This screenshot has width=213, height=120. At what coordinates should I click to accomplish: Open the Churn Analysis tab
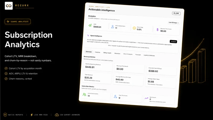(x=128, y=54)
